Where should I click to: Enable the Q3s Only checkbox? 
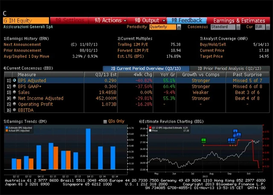pyautogui.click(x=105, y=121)
